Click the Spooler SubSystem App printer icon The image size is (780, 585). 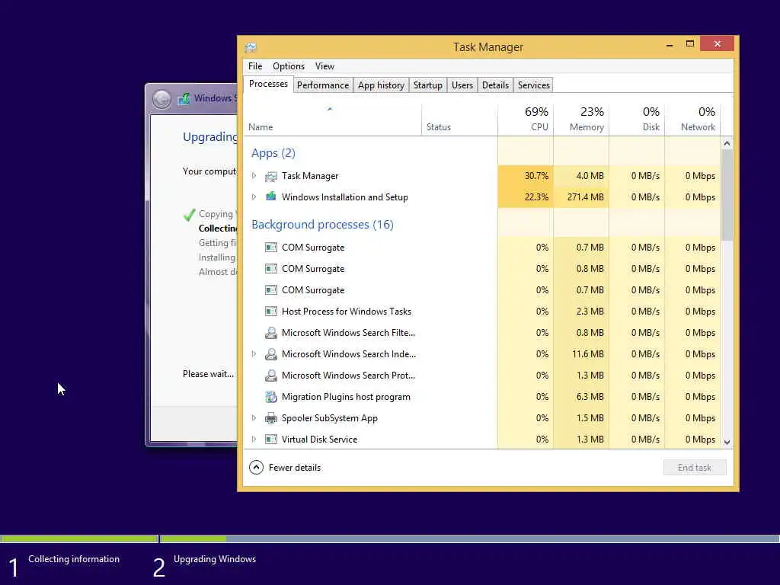pos(271,418)
